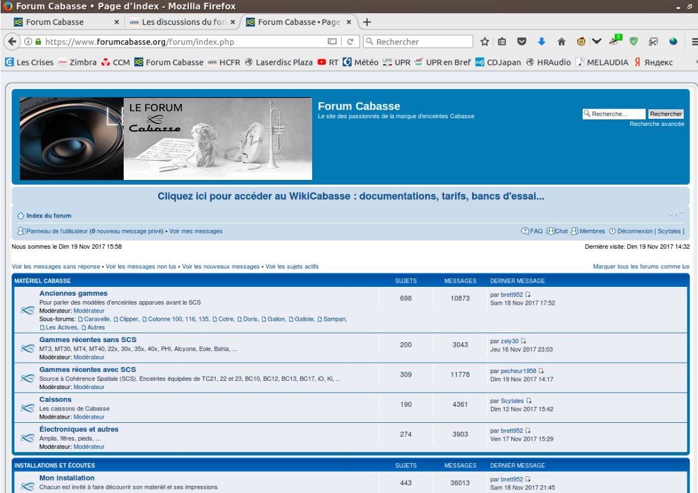Click the forum icon beside Caissons

click(x=27, y=407)
